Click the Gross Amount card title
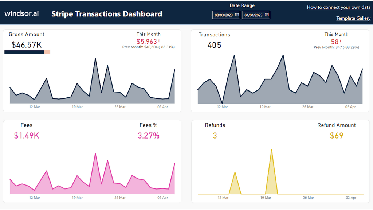Screen dimensions: 373x210 26,34
